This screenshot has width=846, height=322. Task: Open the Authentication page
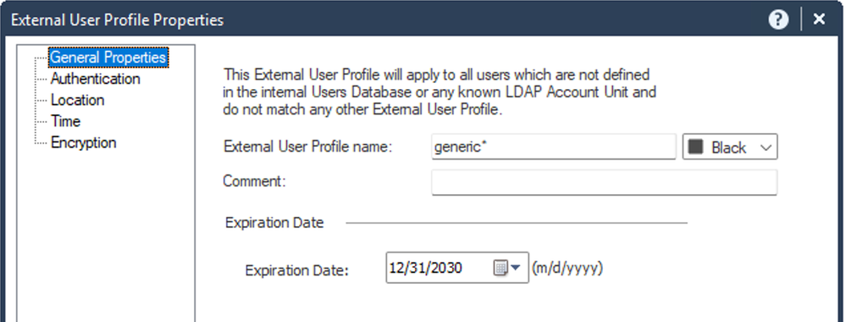[96, 79]
